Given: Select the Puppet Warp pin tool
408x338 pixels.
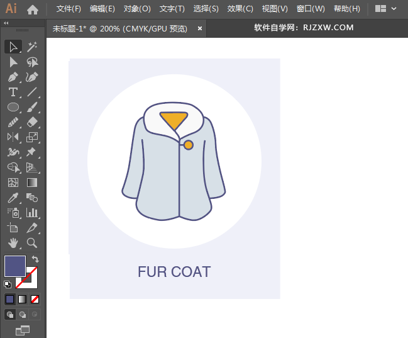Looking at the screenshot, I should click(x=32, y=152).
